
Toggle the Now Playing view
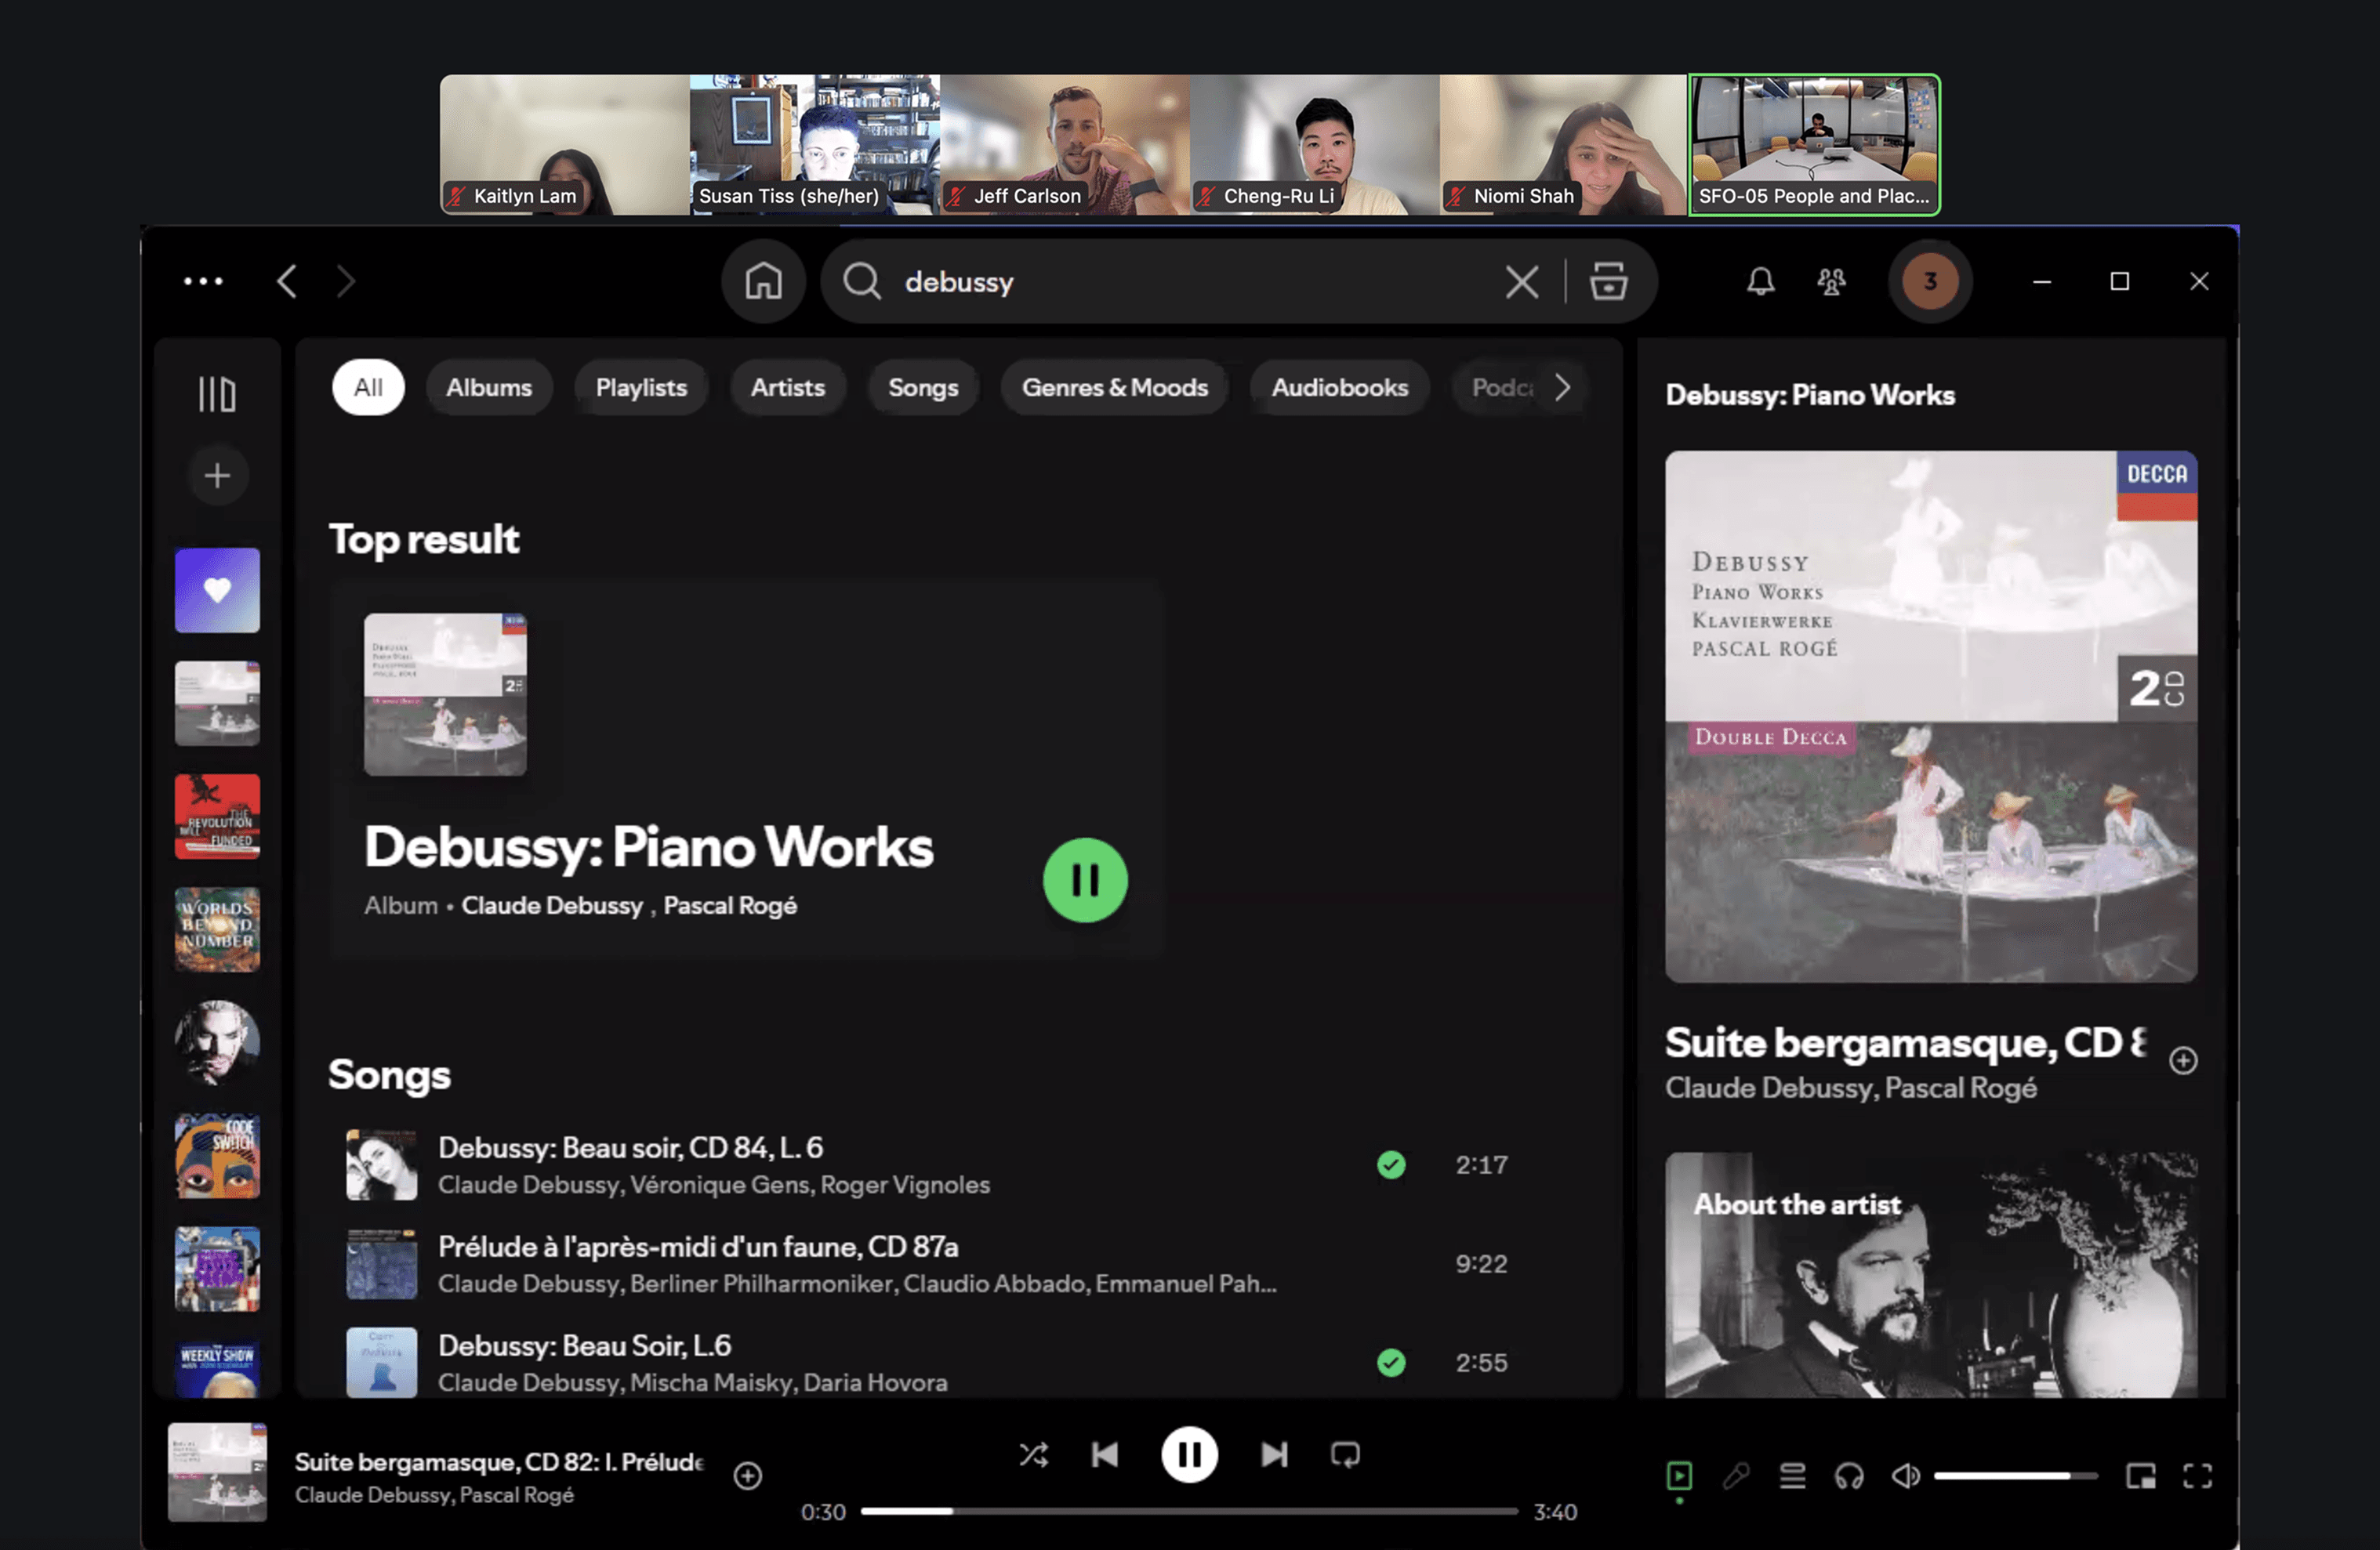[1679, 1475]
